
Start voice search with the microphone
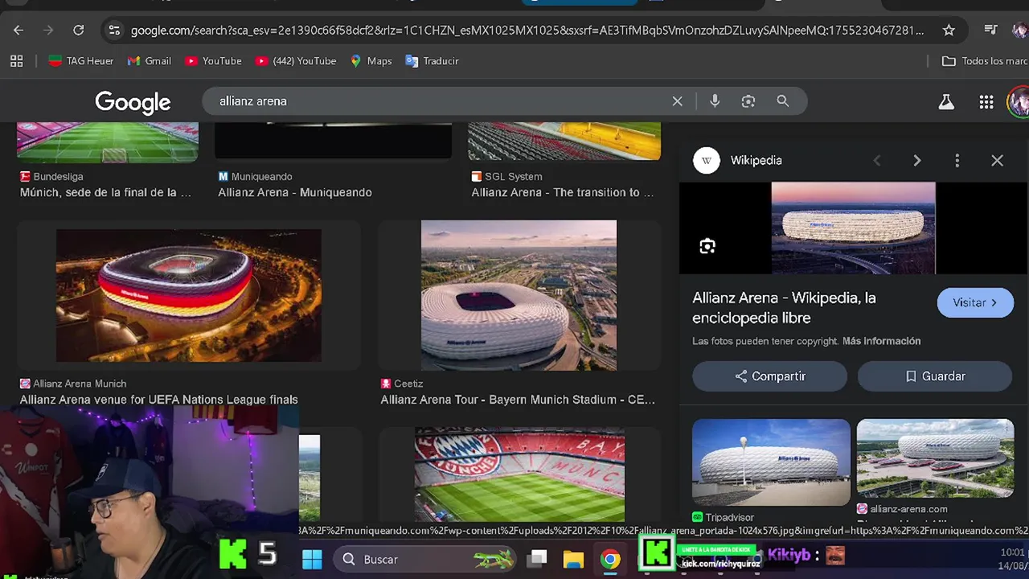click(715, 101)
